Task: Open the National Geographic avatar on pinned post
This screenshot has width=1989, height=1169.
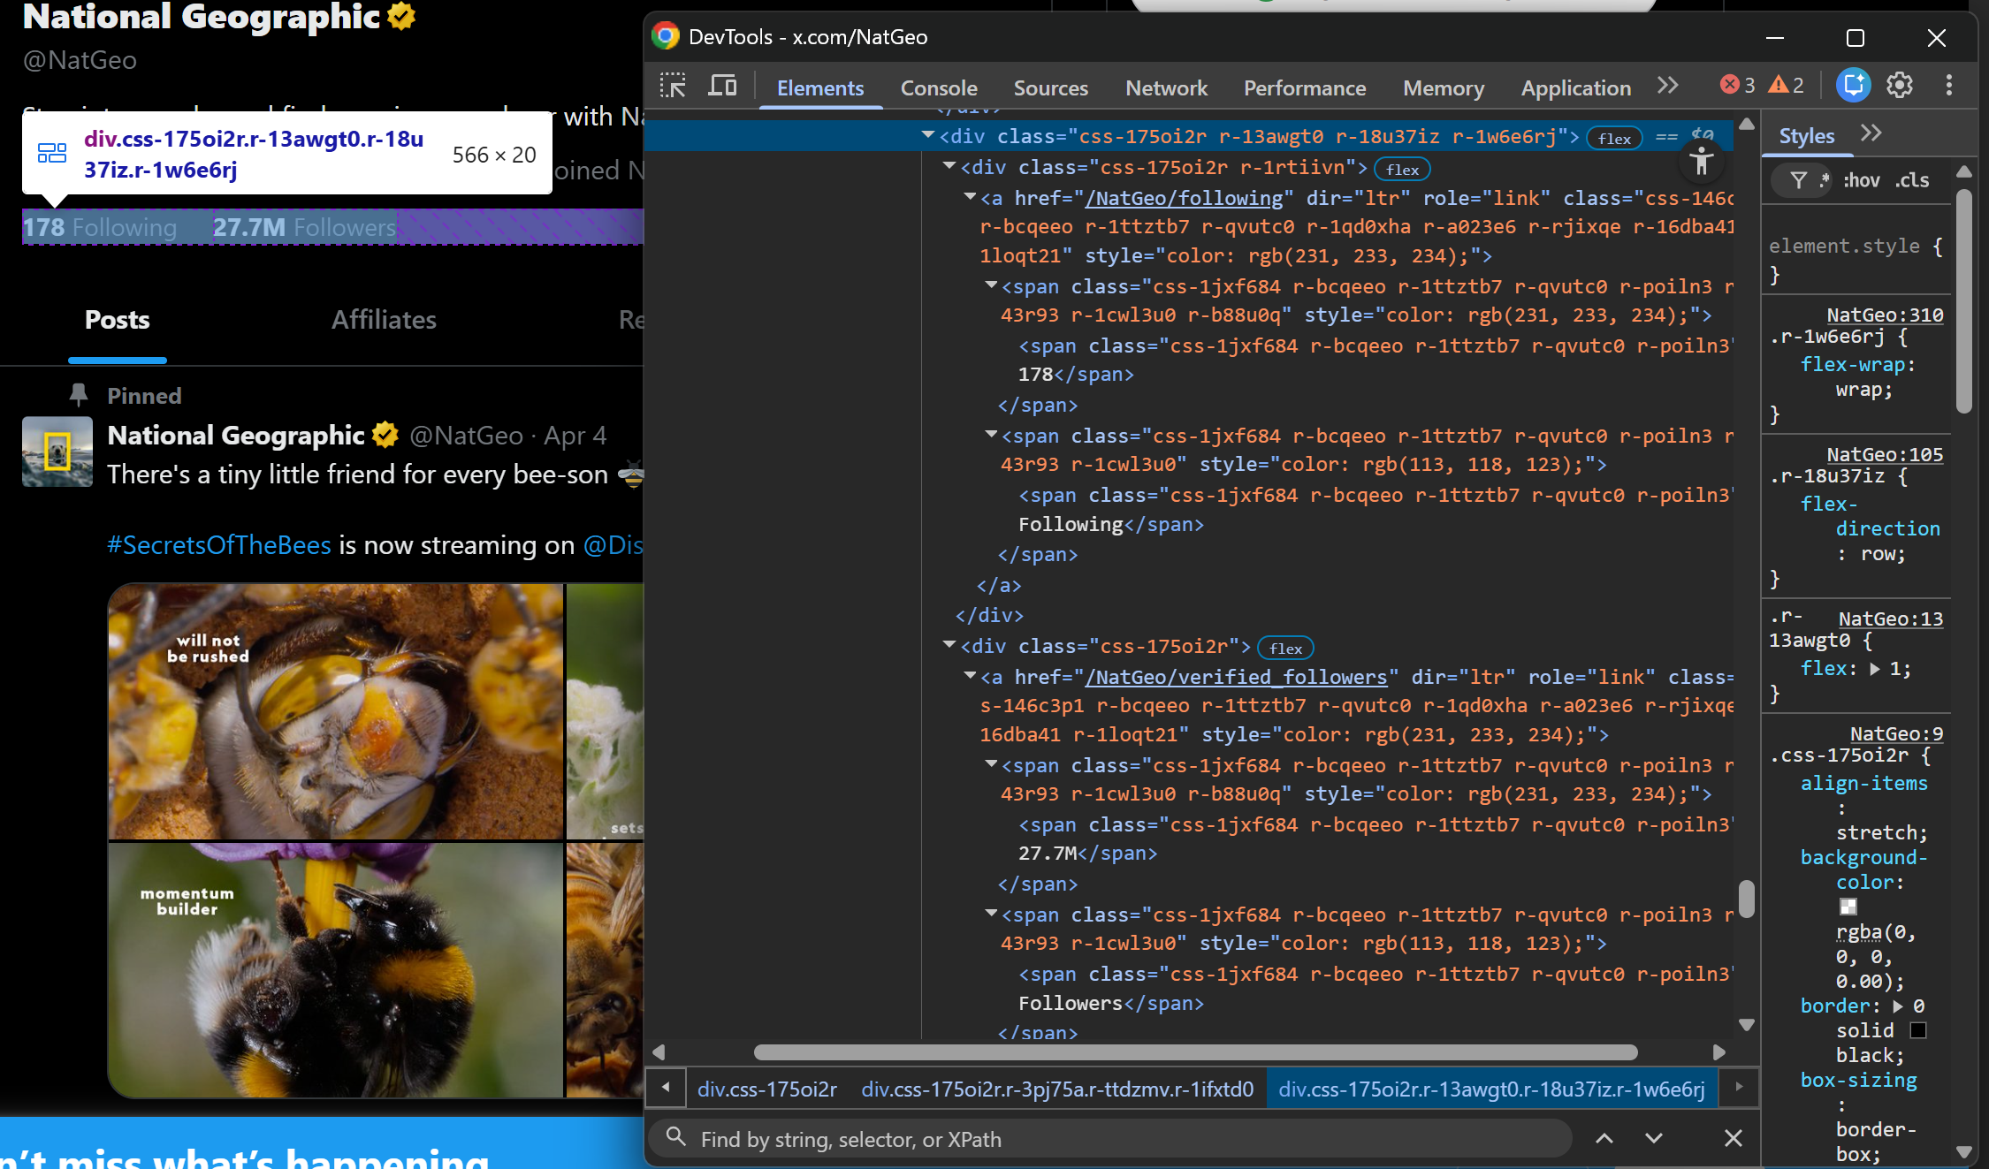Action: pos(57,452)
